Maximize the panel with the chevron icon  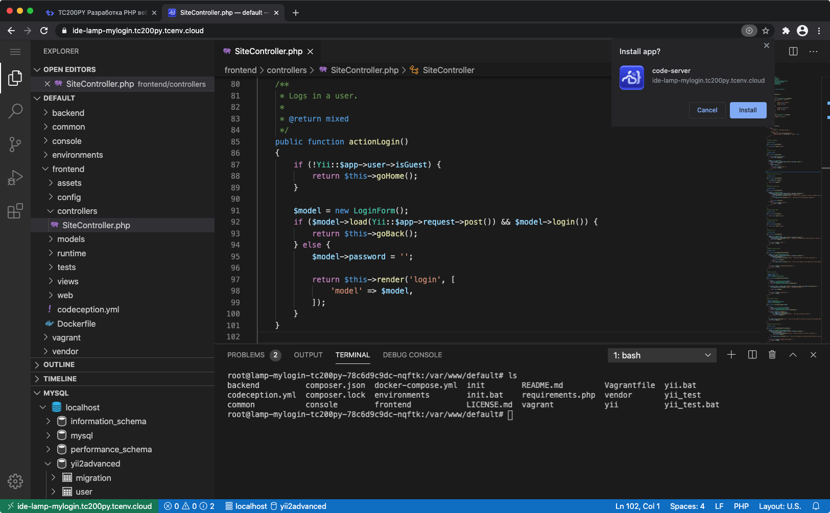[792, 354]
